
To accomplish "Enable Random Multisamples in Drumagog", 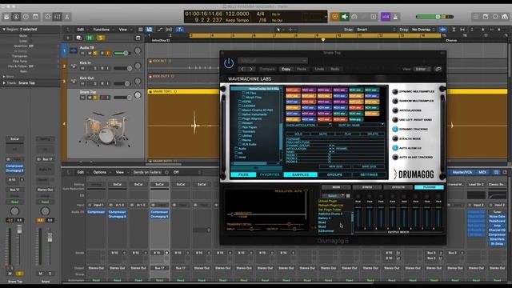I will coord(395,102).
